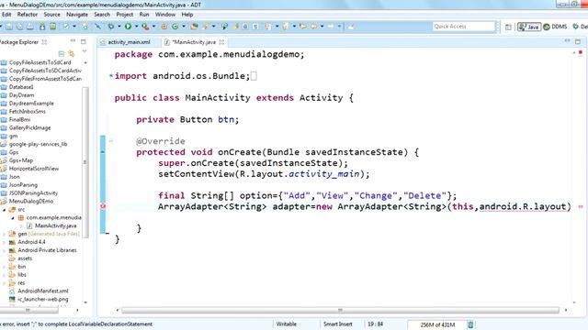Select MainActivity.java in Package Explorer
Screen dimensions: 588x330
pos(55,225)
